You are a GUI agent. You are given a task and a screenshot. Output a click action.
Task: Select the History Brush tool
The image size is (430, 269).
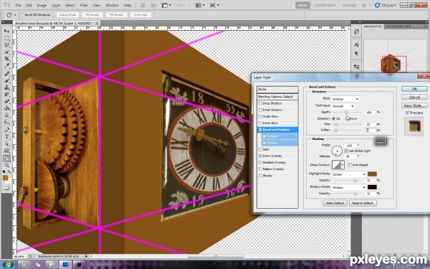(6, 94)
